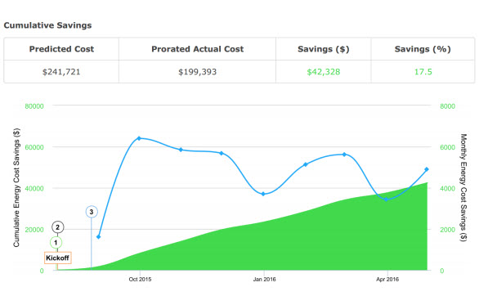Click the first monthly savings data point

pos(98,237)
